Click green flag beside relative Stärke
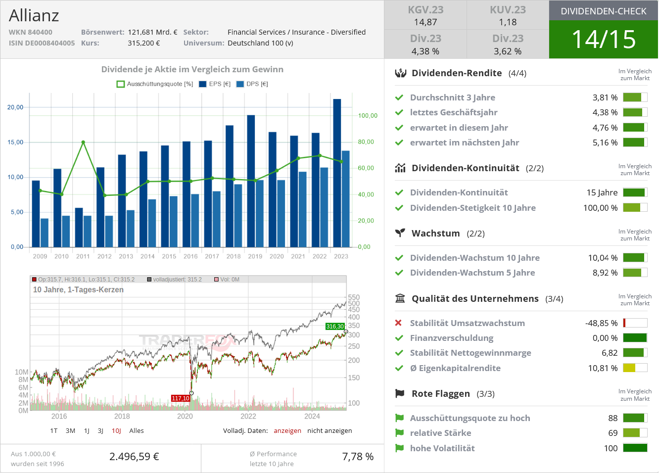The height and width of the screenshot is (473, 659). click(x=400, y=433)
